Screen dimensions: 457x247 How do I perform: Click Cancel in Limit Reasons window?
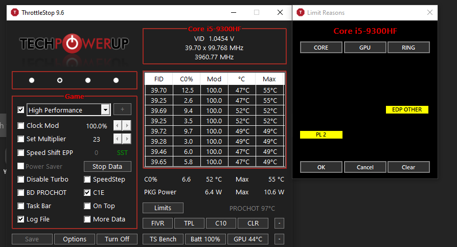click(x=365, y=167)
